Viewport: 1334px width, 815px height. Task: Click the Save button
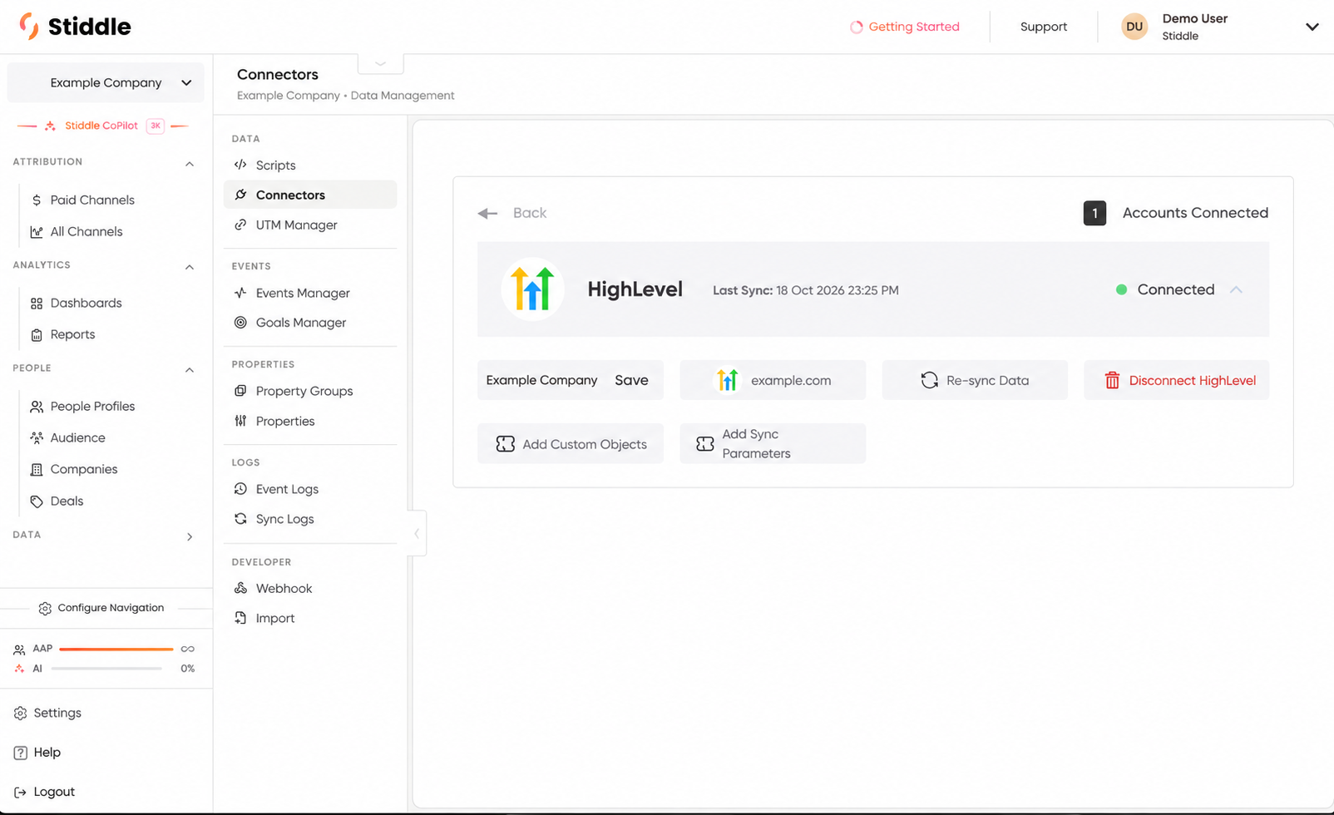click(631, 380)
